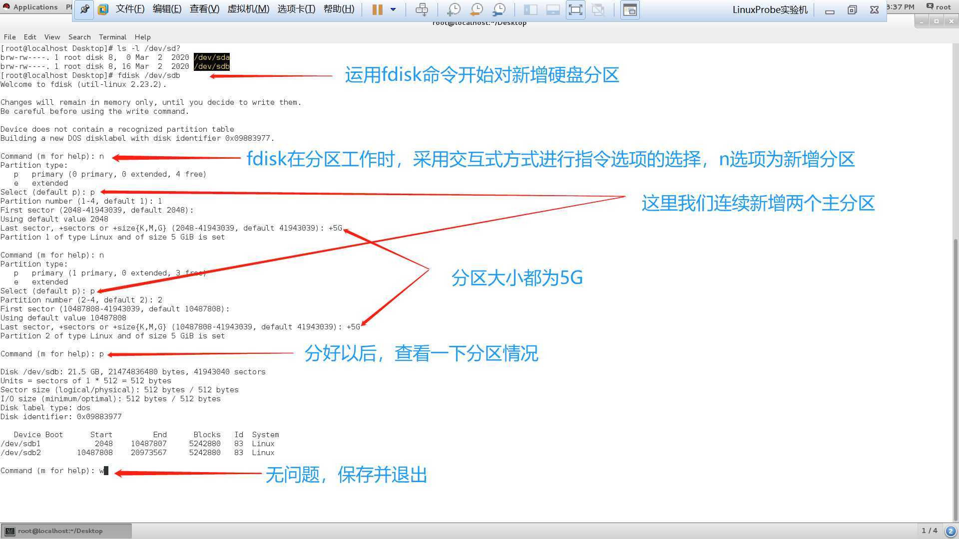
Task: Open the Terminal menu in menubar
Action: click(112, 37)
